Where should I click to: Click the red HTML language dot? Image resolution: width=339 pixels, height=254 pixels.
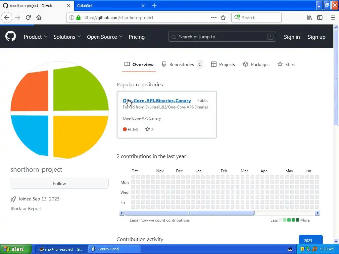pyautogui.click(x=125, y=129)
